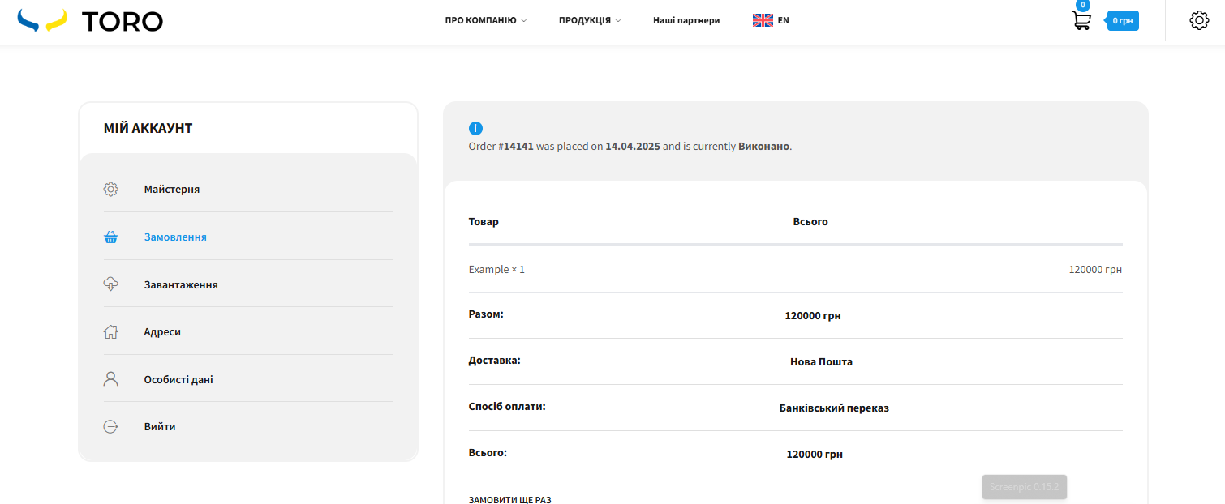Click the Майстерня gear icon
Image resolution: width=1225 pixels, height=504 pixels.
pos(111,189)
